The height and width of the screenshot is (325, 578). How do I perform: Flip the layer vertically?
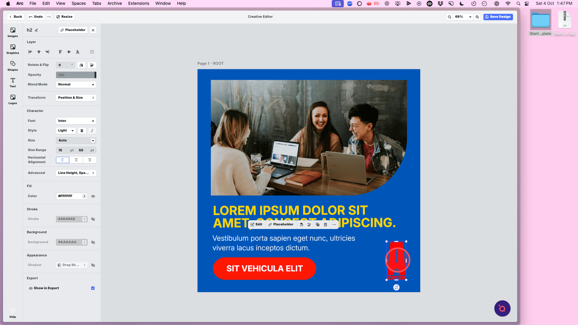coord(92,65)
